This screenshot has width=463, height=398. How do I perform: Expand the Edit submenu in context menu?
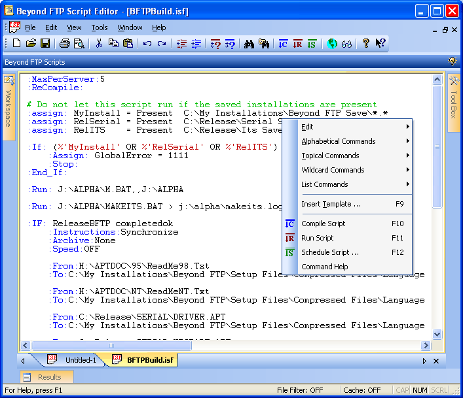(x=348, y=127)
